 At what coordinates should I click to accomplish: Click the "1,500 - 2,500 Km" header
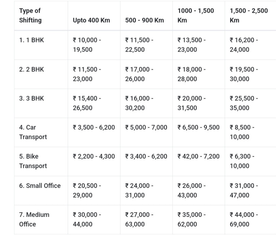pos(248,16)
